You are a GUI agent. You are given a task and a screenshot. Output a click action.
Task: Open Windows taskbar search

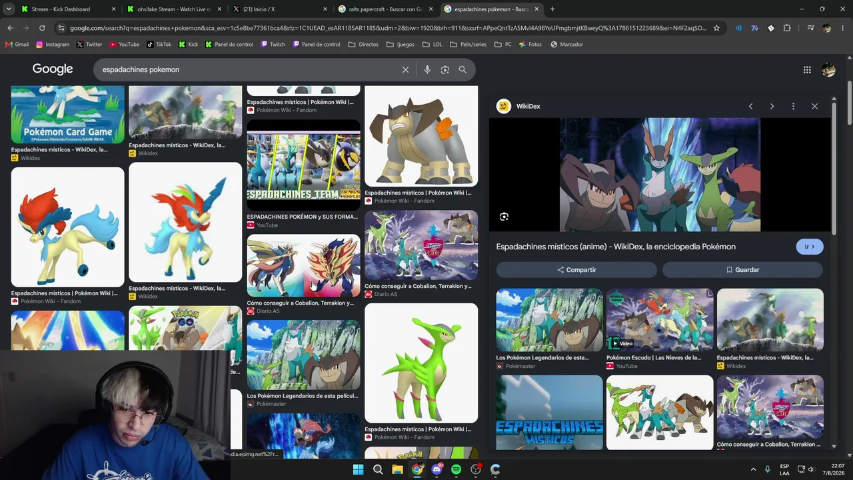378,469
